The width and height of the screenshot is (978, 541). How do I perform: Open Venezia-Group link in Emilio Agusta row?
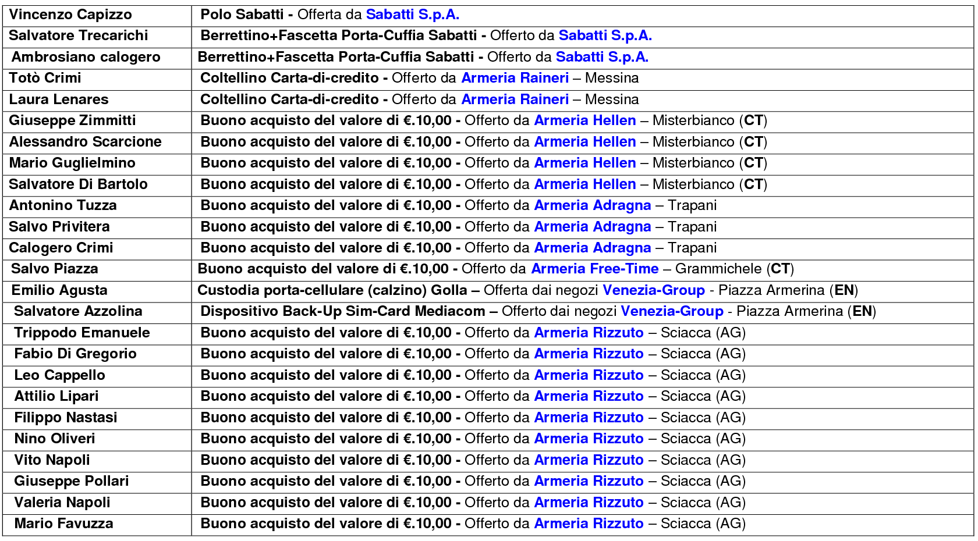click(653, 290)
